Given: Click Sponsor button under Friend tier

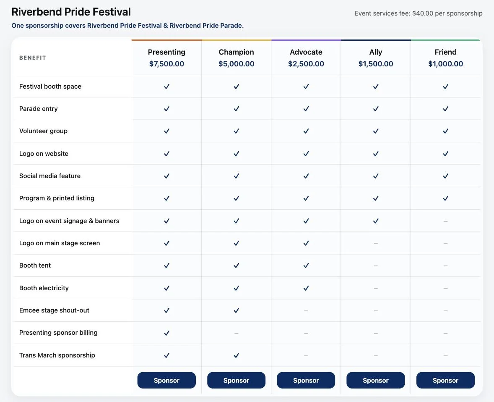Looking at the screenshot, I should pos(445,380).
